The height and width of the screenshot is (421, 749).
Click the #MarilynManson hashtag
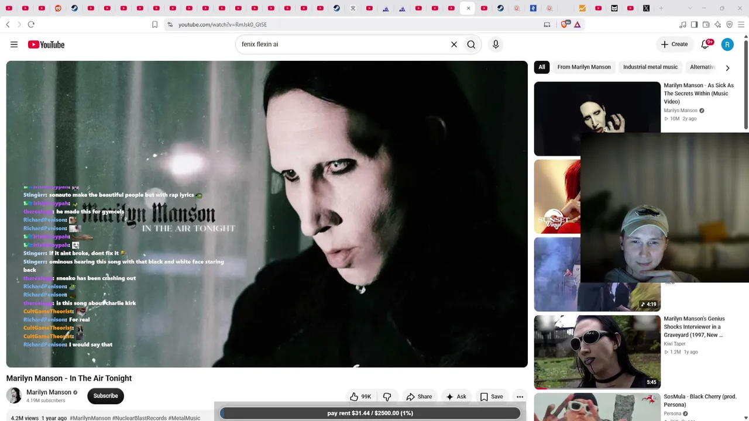point(90,418)
